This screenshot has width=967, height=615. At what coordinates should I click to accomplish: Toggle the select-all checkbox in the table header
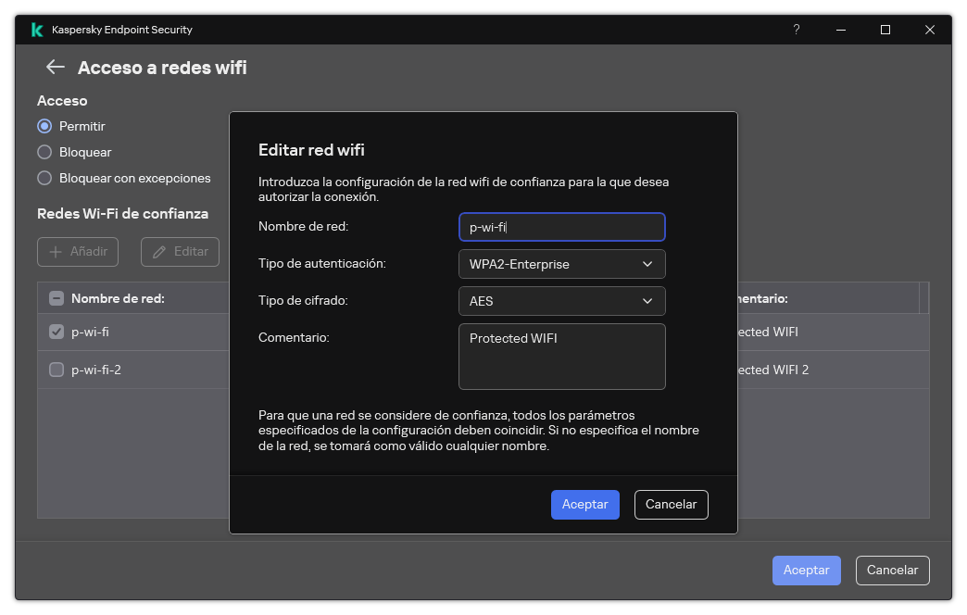point(56,297)
